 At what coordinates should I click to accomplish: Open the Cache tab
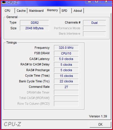point(21,11)
